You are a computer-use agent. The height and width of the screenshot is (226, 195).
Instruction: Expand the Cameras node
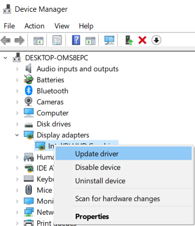[x=17, y=102]
